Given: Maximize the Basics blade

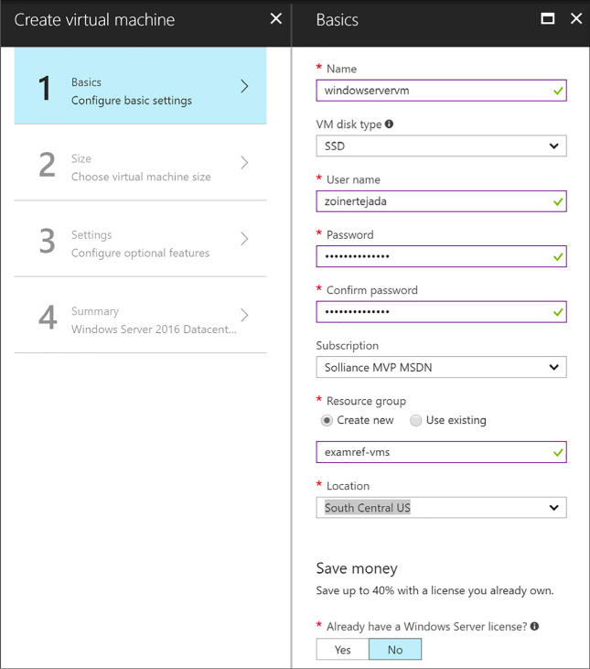Looking at the screenshot, I should 548,19.
